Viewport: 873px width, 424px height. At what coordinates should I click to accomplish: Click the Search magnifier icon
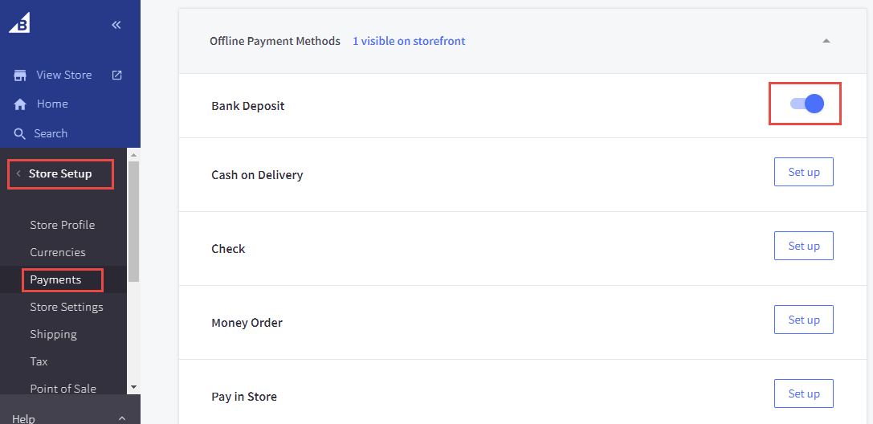(20, 134)
